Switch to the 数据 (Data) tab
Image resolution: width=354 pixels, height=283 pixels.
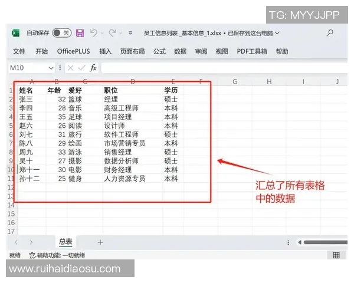180,51
